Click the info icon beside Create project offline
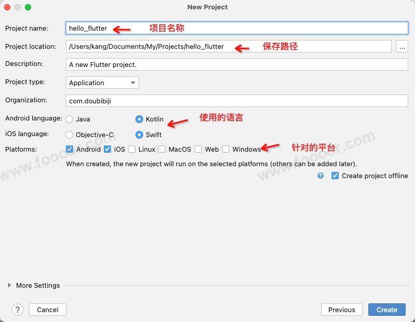 coord(321,176)
